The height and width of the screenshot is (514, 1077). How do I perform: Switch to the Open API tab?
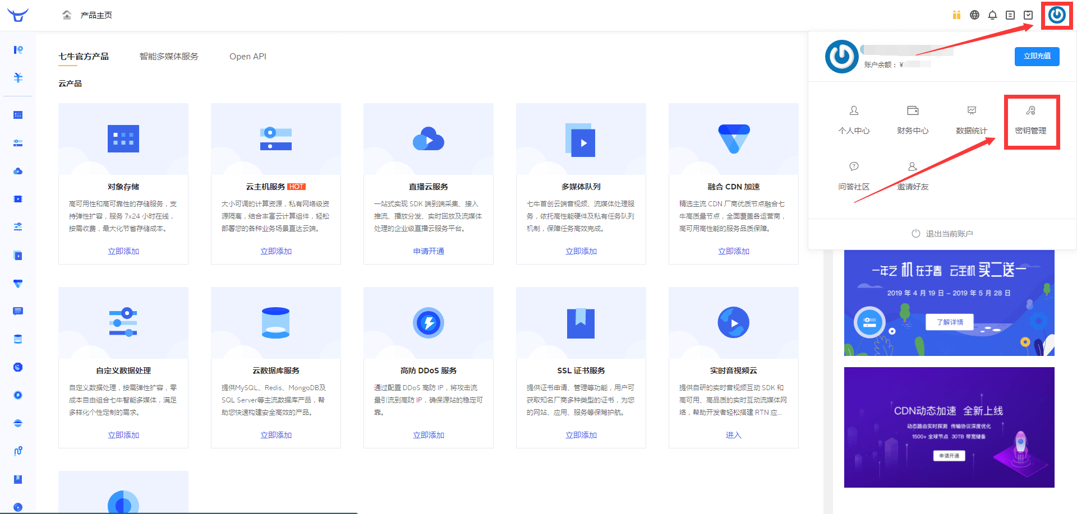click(247, 56)
